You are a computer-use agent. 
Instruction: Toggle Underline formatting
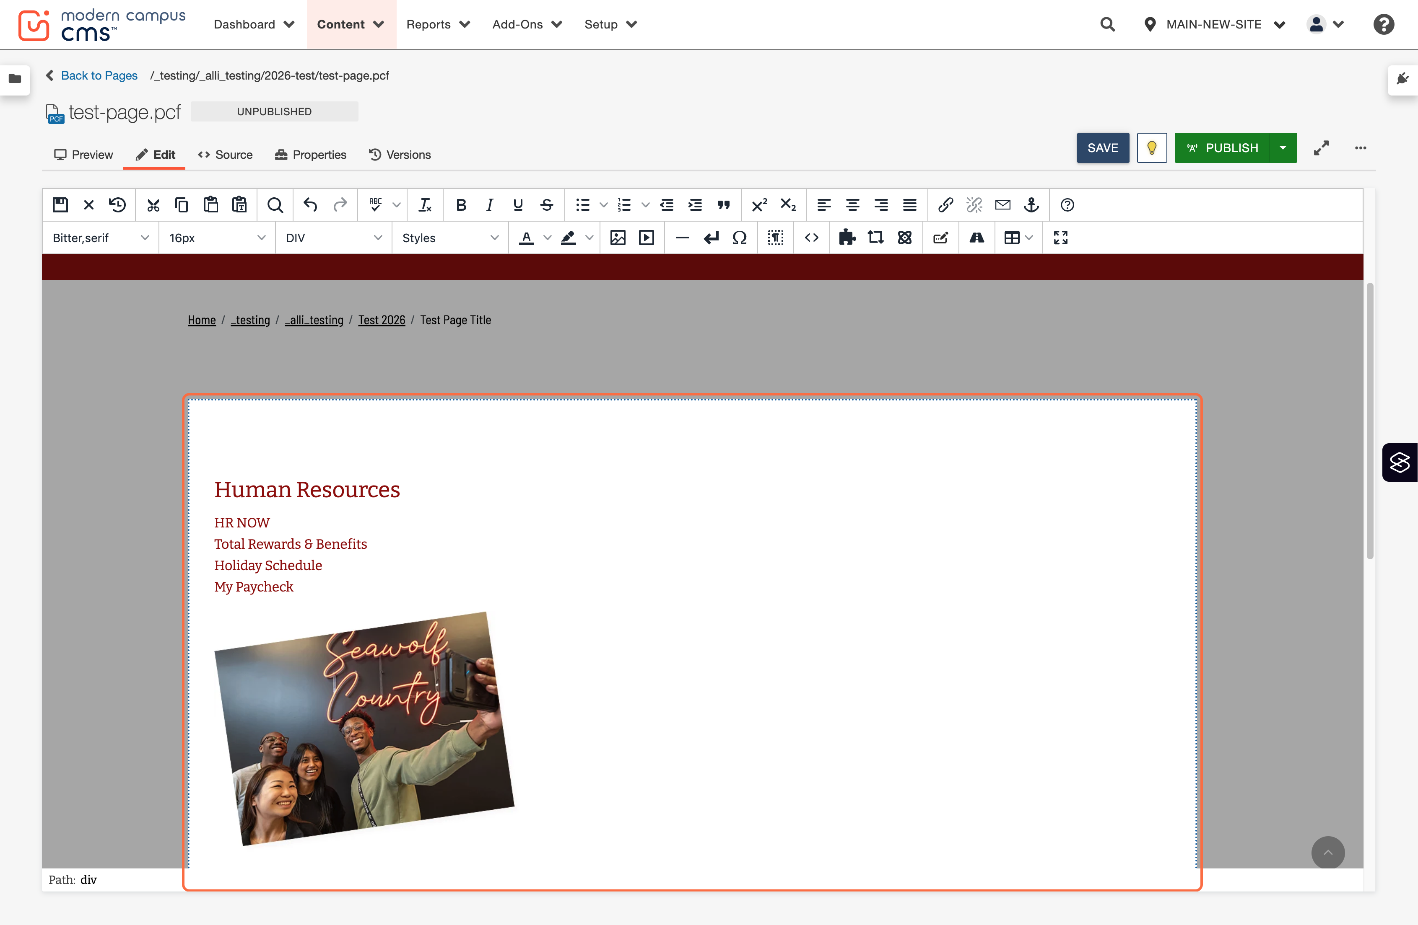tap(518, 205)
